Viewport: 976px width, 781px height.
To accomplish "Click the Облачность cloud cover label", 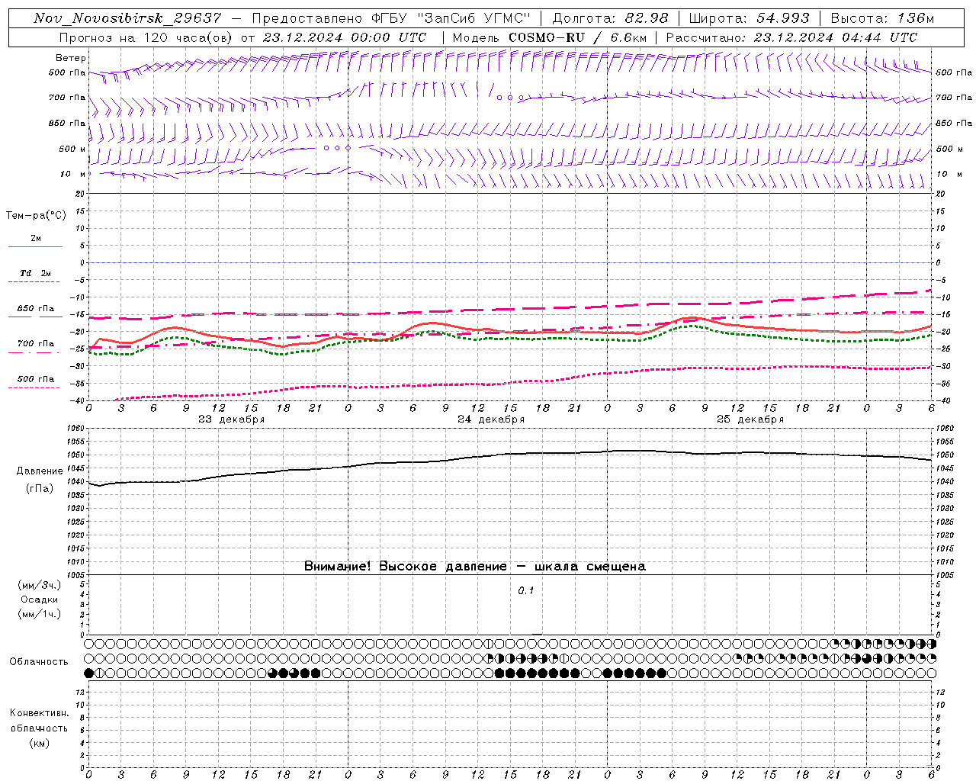I will [x=39, y=661].
